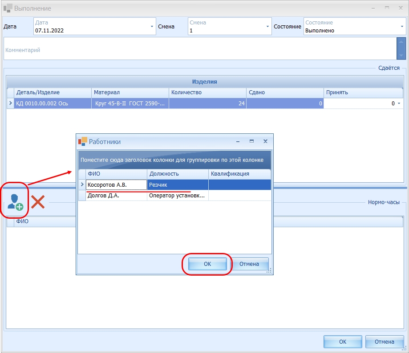The width and height of the screenshot is (409, 353).
Task: Open the Дата dropdown arrow
Action: click(x=152, y=26)
